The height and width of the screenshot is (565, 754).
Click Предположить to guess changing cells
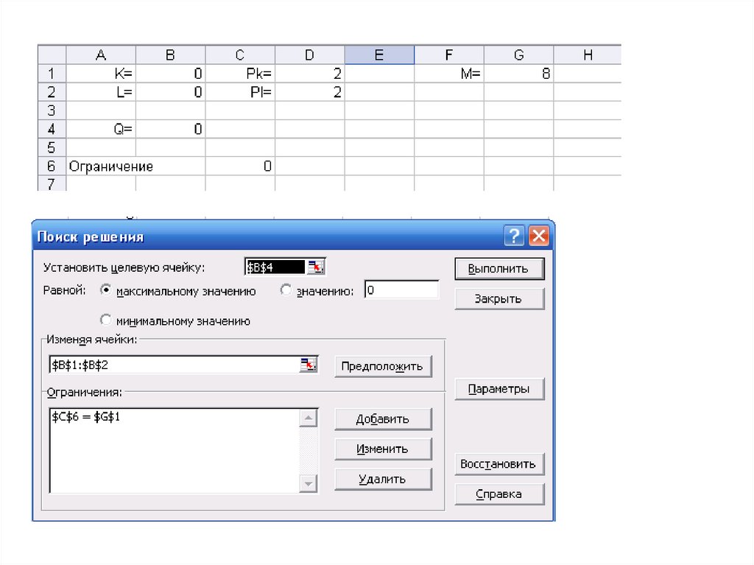pyautogui.click(x=383, y=366)
